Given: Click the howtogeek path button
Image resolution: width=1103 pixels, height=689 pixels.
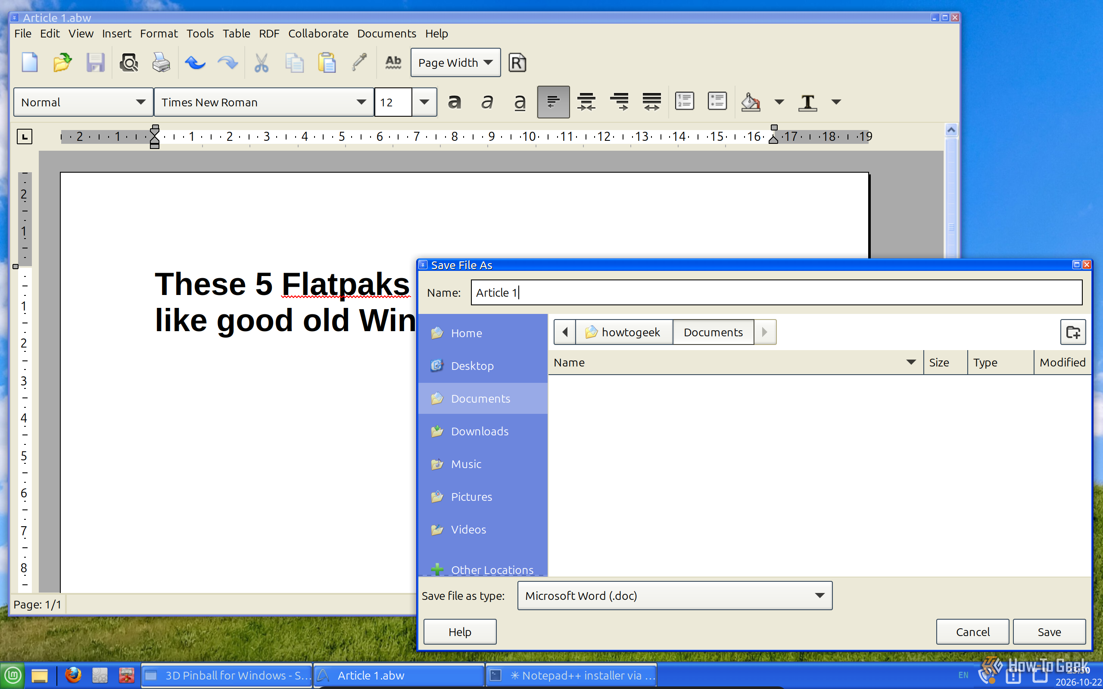Looking at the screenshot, I should [623, 332].
